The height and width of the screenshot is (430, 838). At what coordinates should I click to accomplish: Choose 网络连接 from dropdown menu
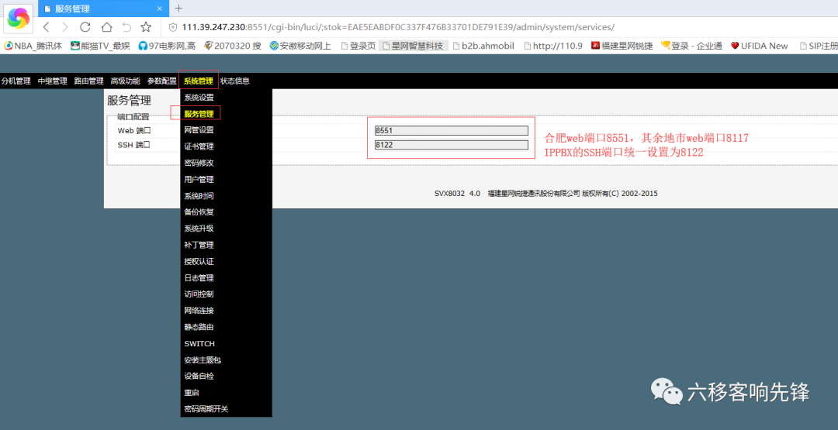pos(199,311)
